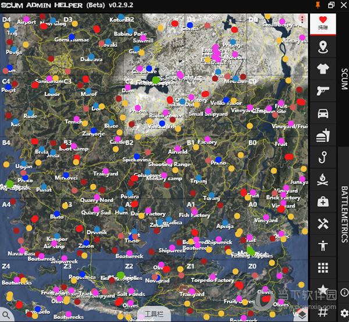Select the vehicles car category
Viewport: 349px width, 322px height.
point(323,113)
